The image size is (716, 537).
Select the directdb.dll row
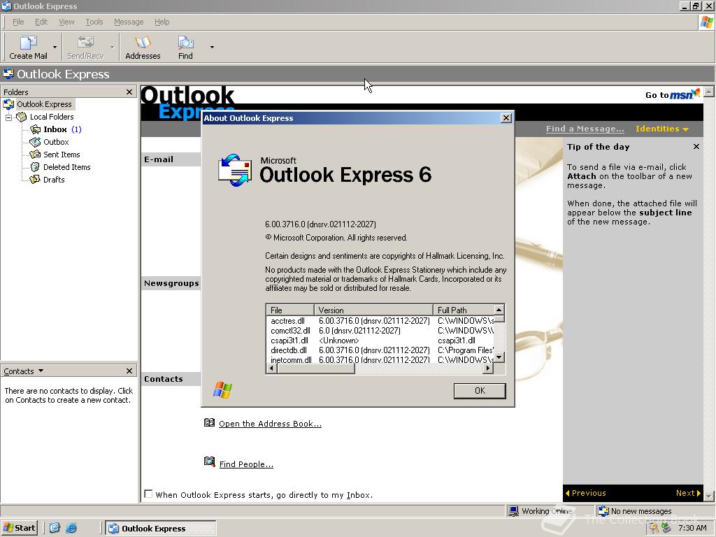[x=380, y=350]
